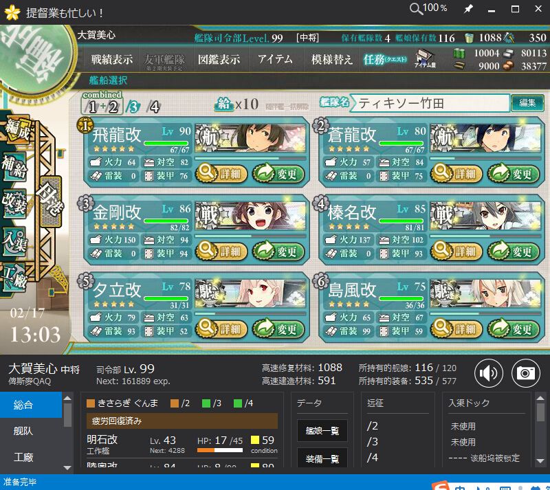Viewport: 550px width, 490px height.
Task: Open 詳細 for 夕立改
Action: (221, 329)
